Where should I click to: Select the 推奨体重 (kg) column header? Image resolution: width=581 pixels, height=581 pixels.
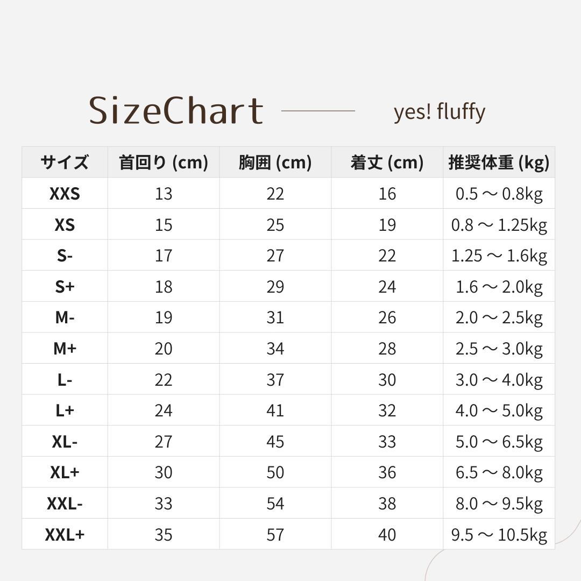tap(499, 162)
